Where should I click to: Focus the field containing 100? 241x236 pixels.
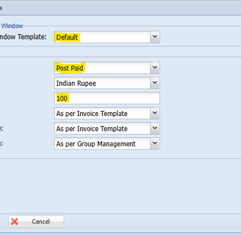click(107, 98)
